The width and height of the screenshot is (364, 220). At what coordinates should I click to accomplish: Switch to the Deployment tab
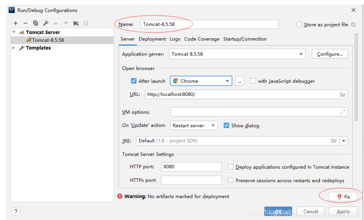pos(152,39)
